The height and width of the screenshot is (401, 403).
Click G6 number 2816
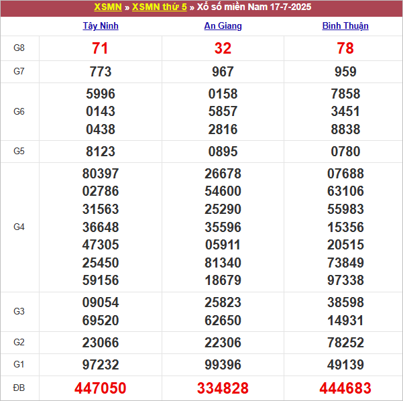pos(223,129)
